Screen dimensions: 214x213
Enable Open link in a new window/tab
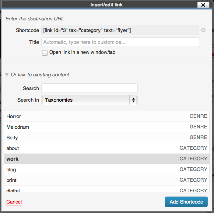(x=45, y=53)
